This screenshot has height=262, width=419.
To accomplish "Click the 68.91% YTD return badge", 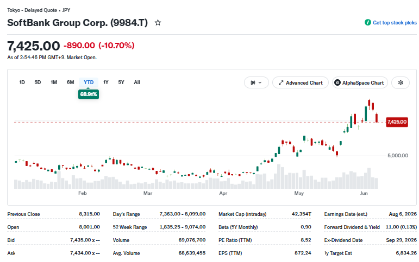I will (x=89, y=94).
